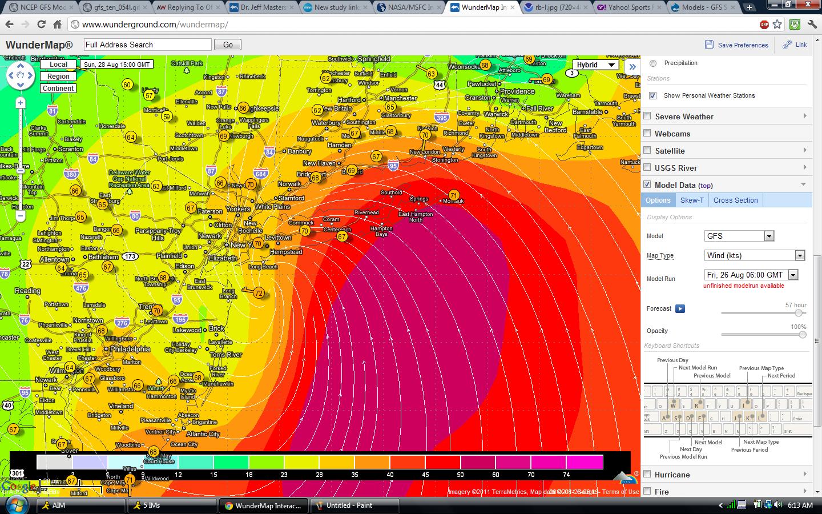Click the (top) link beside Model Data

[706, 186]
